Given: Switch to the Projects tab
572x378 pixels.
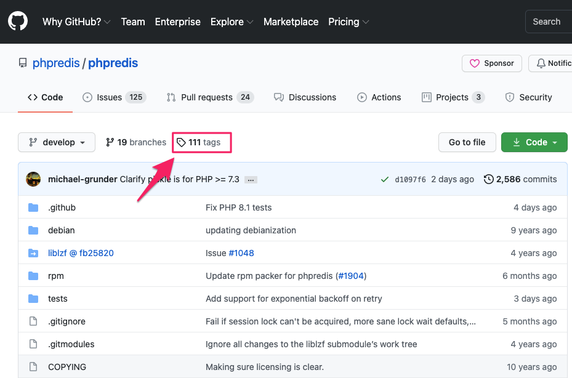Looking at the screenshot, I should pos(453,97).
